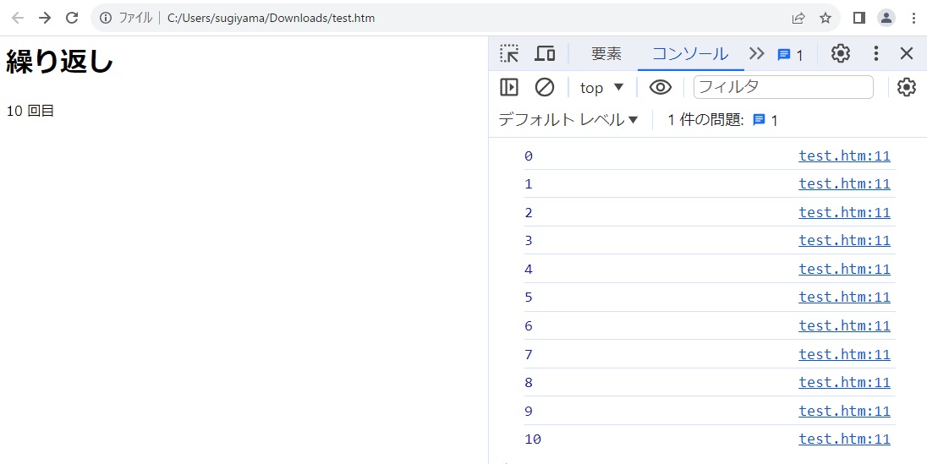
Task: Click the inspect element picker icon
Action: tap(509, 54)
